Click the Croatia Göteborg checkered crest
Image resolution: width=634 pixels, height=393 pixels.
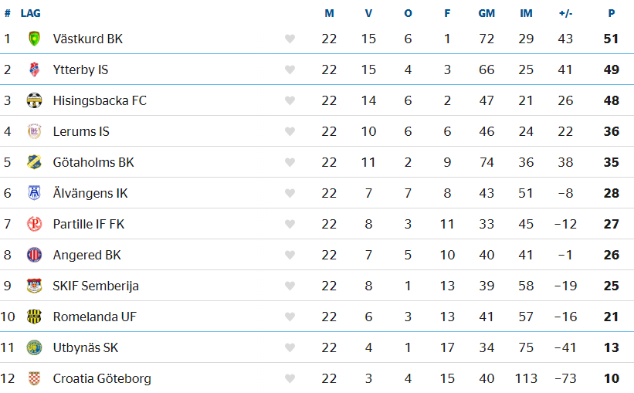(x=35, y=378)
